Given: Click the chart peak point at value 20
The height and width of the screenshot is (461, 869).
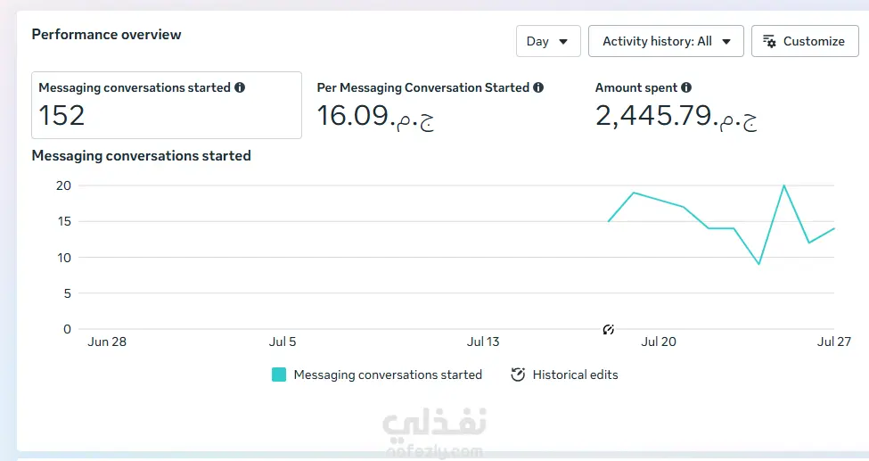Looking at the screenshot, I should tap(783, 185).
